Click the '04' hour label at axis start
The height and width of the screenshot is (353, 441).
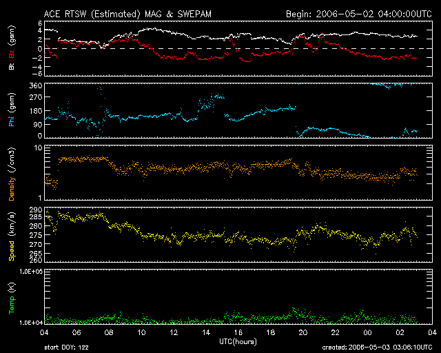[x=44, y=333]
